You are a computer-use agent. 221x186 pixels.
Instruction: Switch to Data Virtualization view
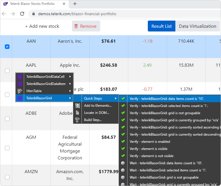coord(197,26)
